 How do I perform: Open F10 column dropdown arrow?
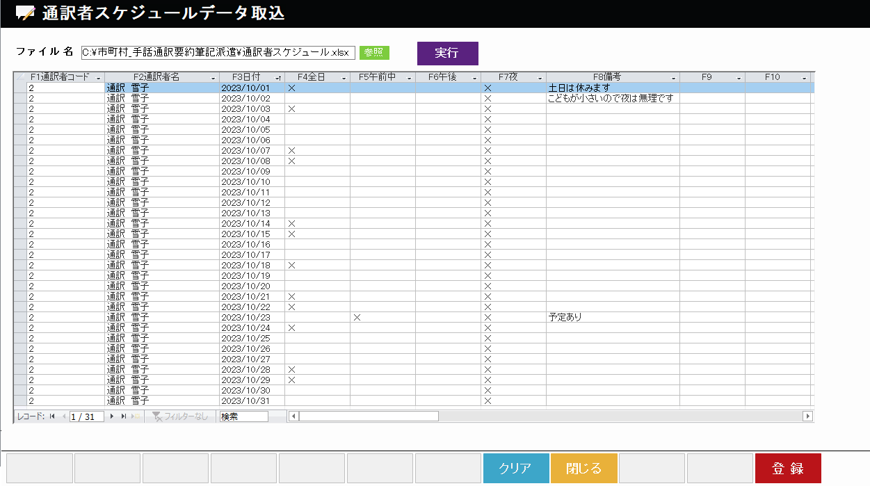(x=804, y=78)
